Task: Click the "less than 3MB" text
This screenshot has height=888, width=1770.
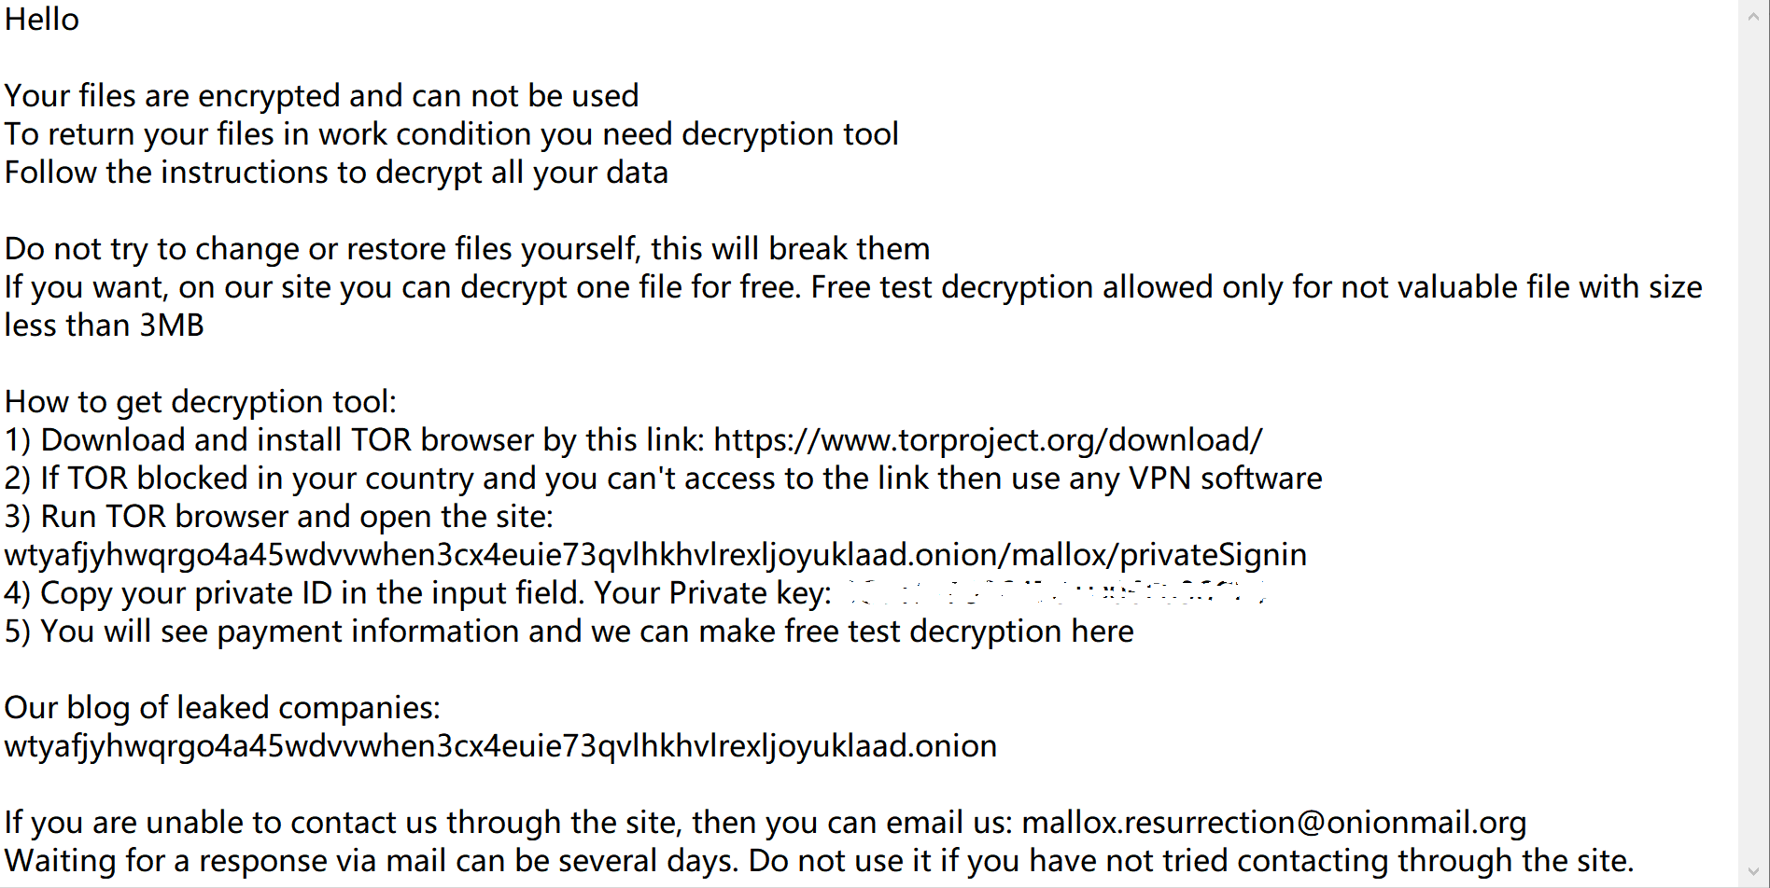Action: coord(105,326)
